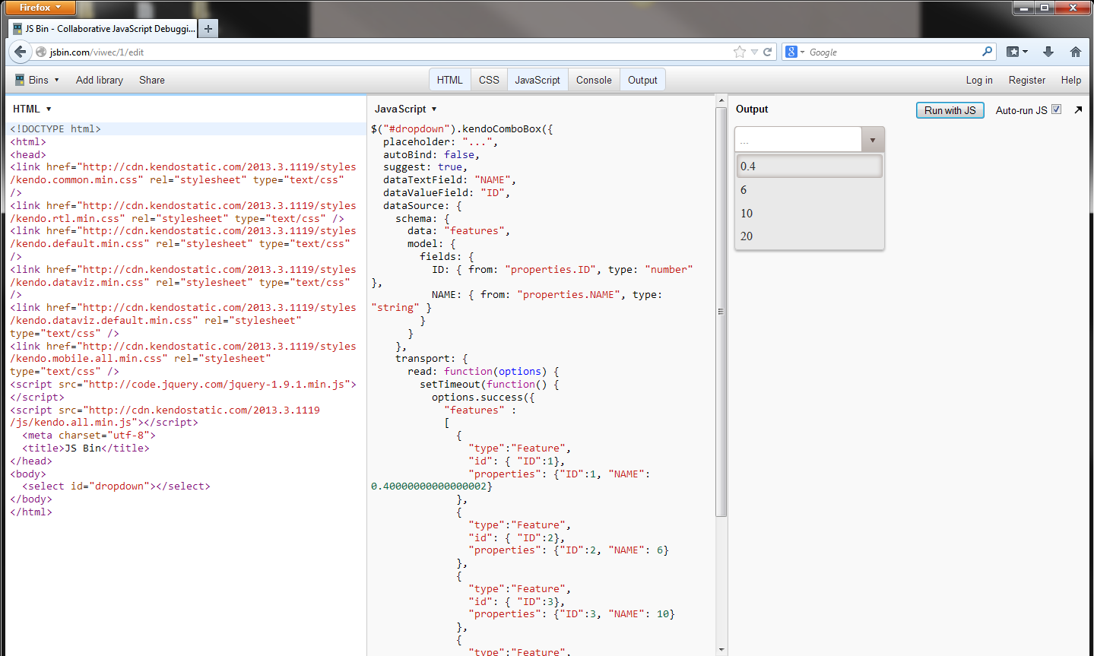Open the Google search engine selector icon
The height and width of the screenshot is (656, 1094).
pyautogui.click(x=794, y=52)
